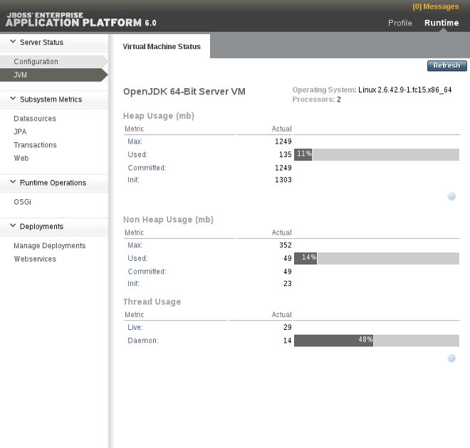Image resolution: width=470 pixels, height=448 pixels.
Task: Select JVM in the sidebar
Action: tap(21, 74)
